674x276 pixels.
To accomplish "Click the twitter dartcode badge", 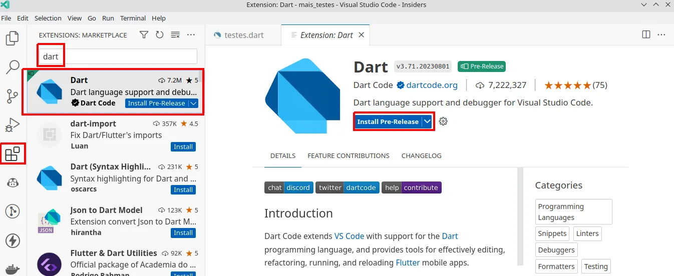I will (348, 187).
